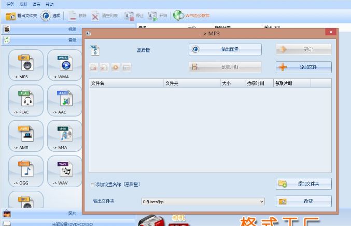Select the -> WAV conversion icon

pyautogui.click(x=65, y=172)
